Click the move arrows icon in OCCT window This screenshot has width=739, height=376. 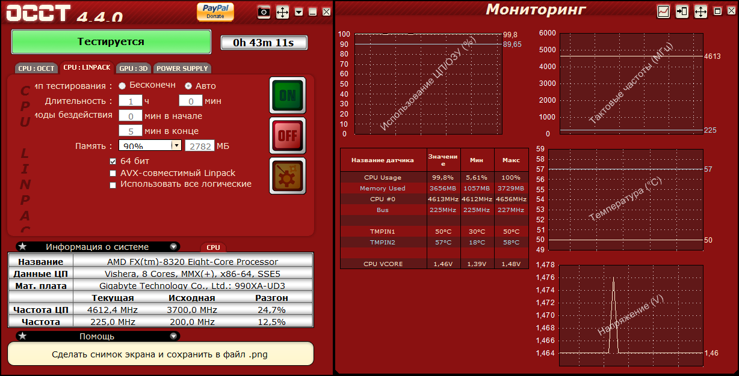tap(282, 11)
